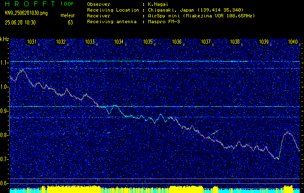The width and height of the screenshot is (304, 193).
Task: Click the carrier line at 0.92 kHz
Action: (155, 107)
